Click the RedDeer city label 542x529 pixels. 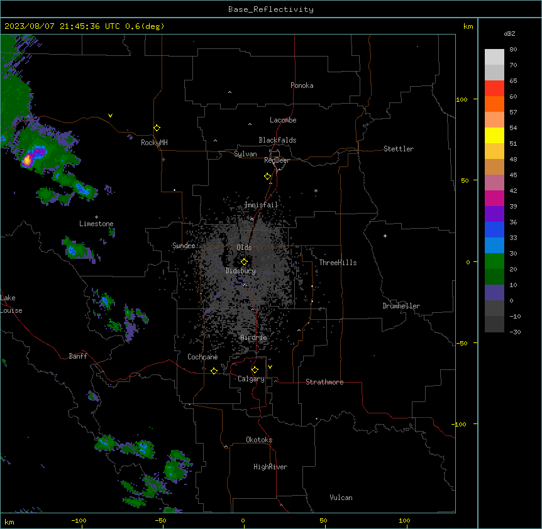point(277,160)
